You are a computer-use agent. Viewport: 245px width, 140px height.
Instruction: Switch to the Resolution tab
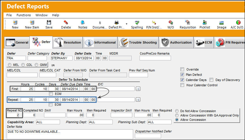pos(68,42)
